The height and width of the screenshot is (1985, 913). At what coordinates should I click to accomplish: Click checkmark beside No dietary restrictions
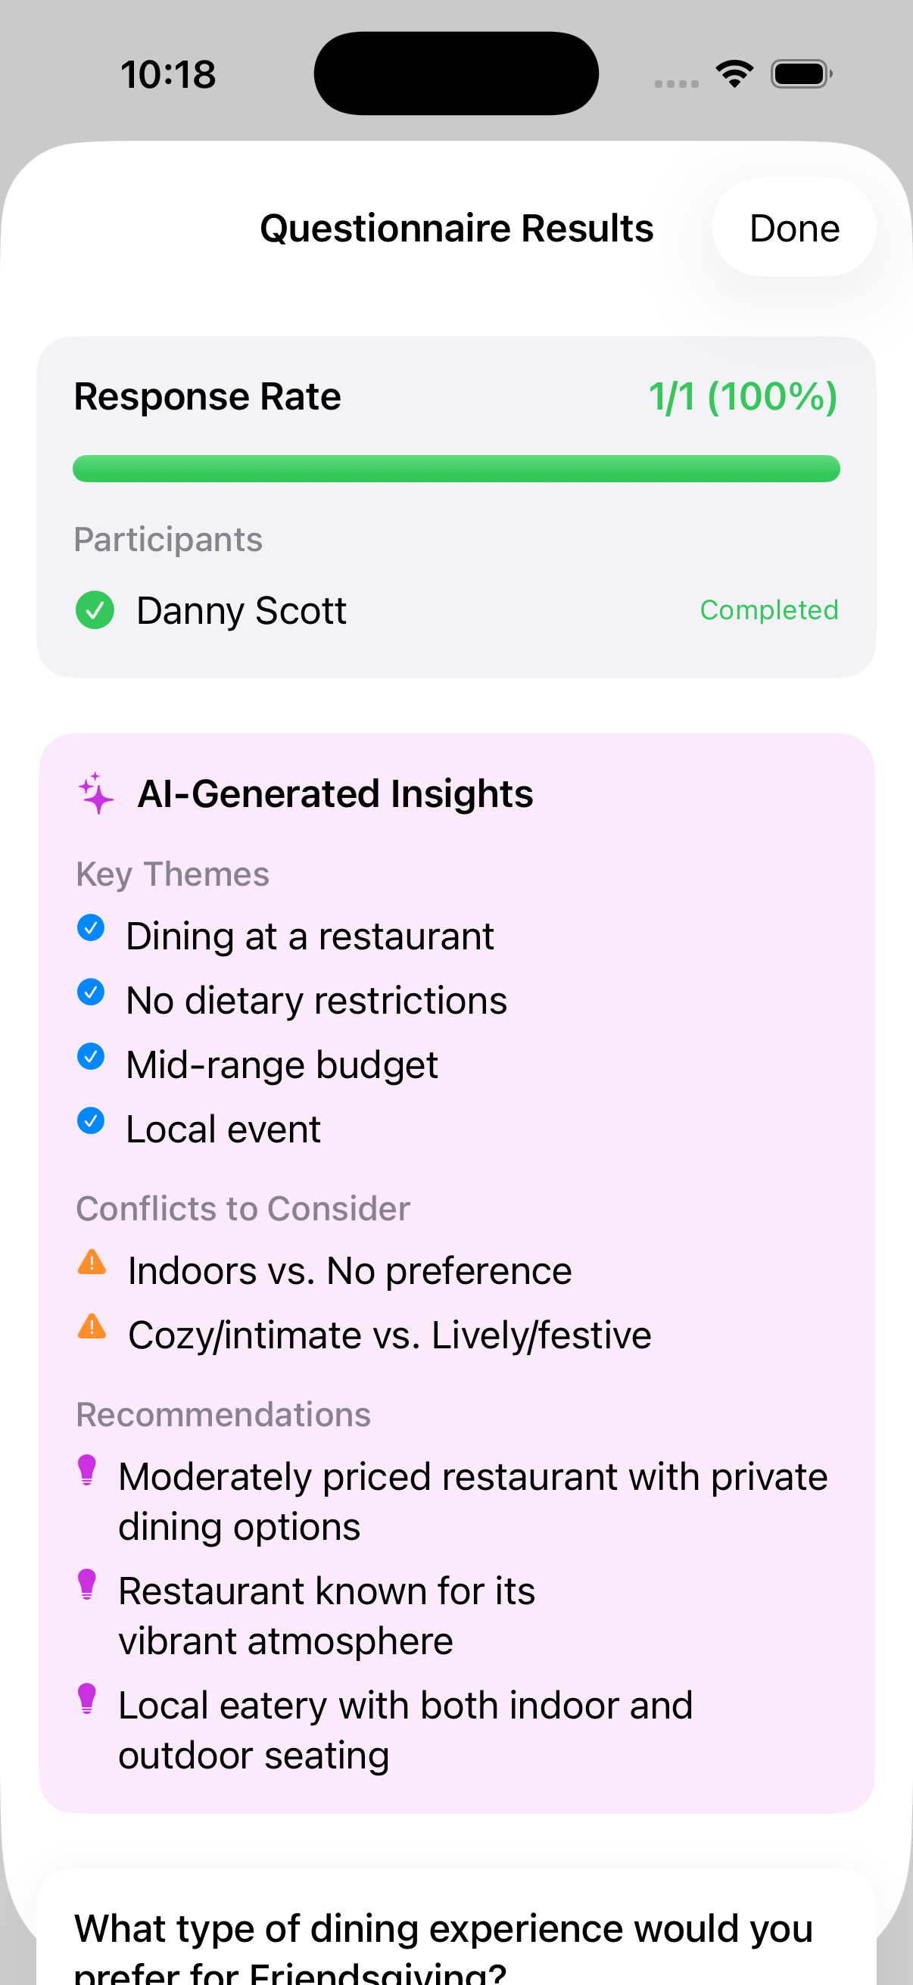pos(91,992)
